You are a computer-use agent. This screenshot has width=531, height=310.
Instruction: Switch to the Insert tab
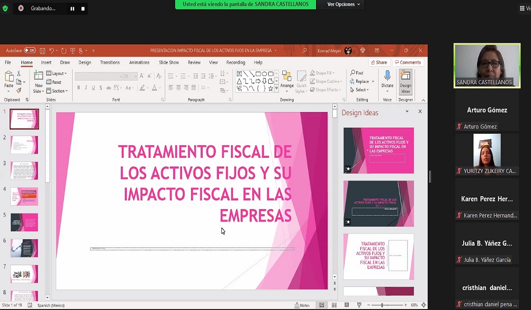(x=46, y=62)
